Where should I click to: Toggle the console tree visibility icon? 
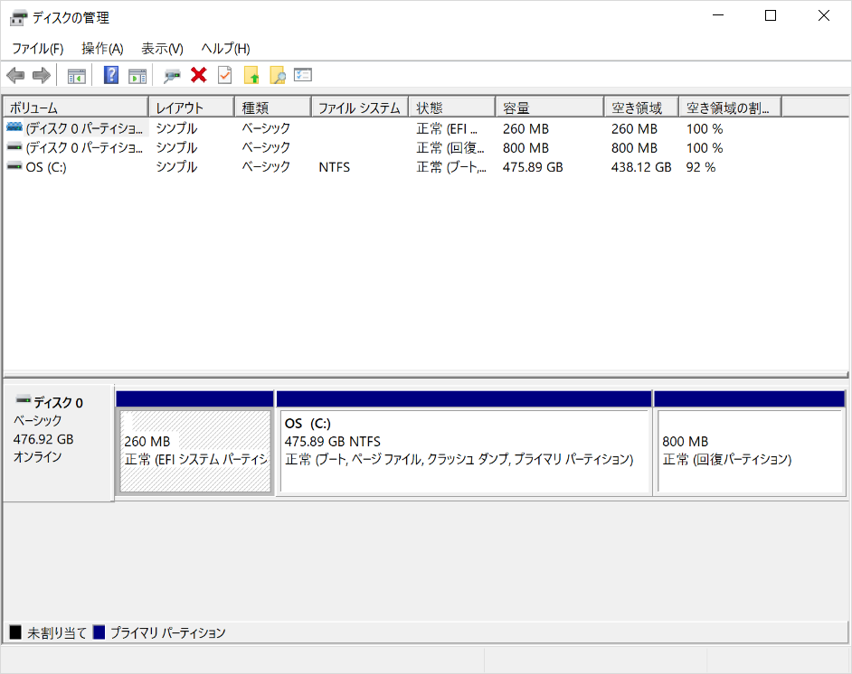pos(77,74)
